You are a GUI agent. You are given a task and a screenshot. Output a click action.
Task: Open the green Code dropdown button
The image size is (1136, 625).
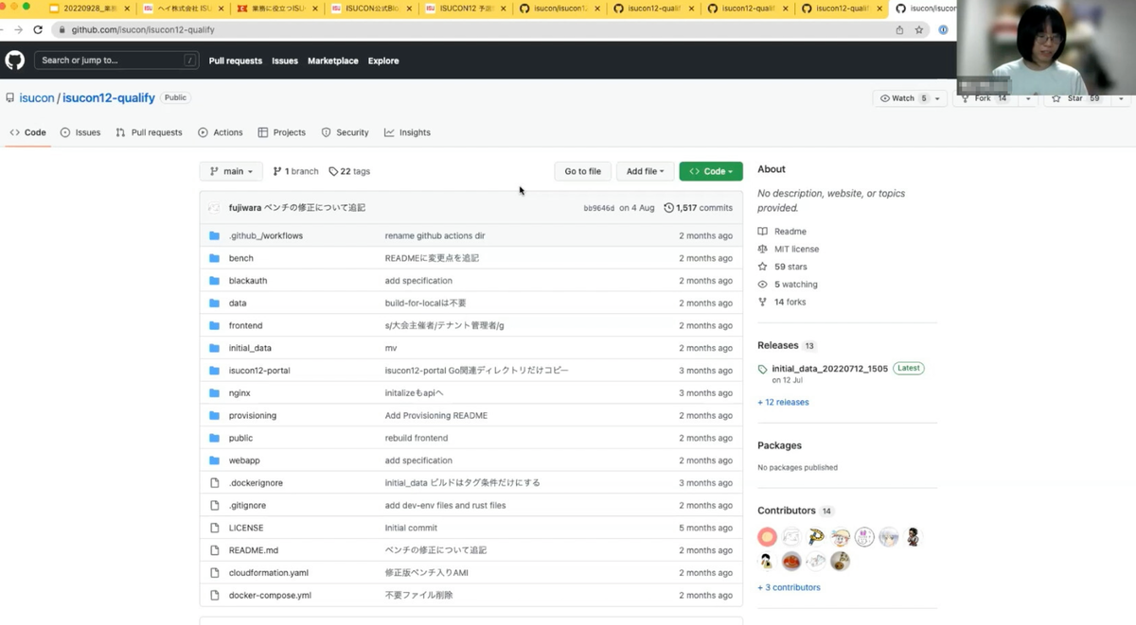[711, 171]
